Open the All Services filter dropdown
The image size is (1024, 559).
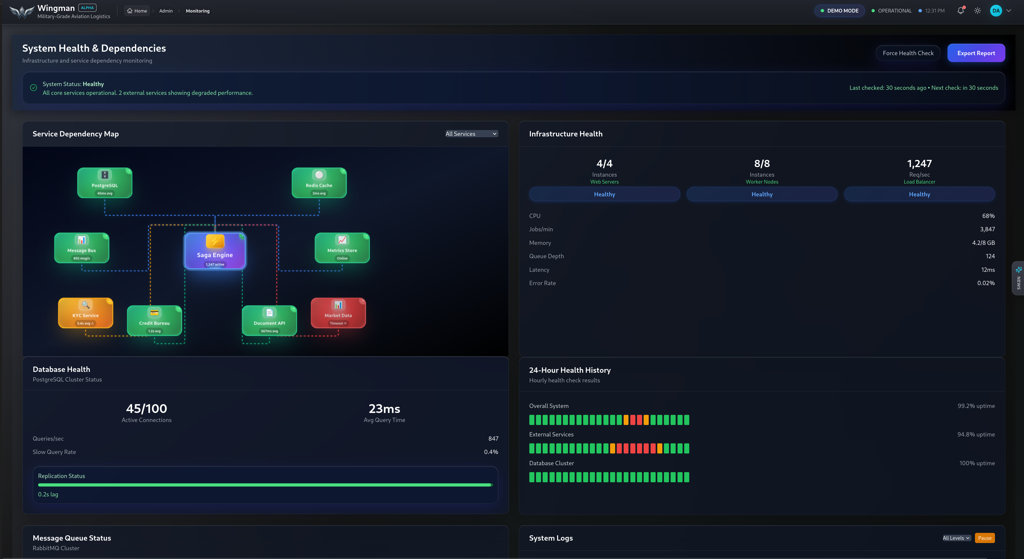471,133
